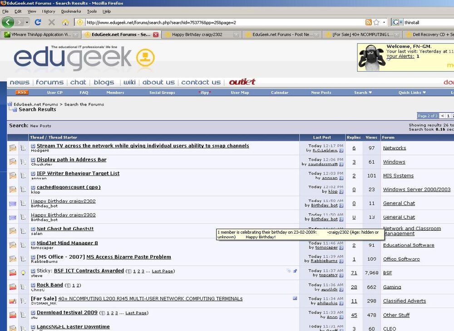Click the Reload page icon
This screenshot has height=331, width=454.
tap(38, 22)
